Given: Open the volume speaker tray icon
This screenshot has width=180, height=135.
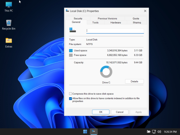Looking at the screenshot, I should tap(159, 132).
